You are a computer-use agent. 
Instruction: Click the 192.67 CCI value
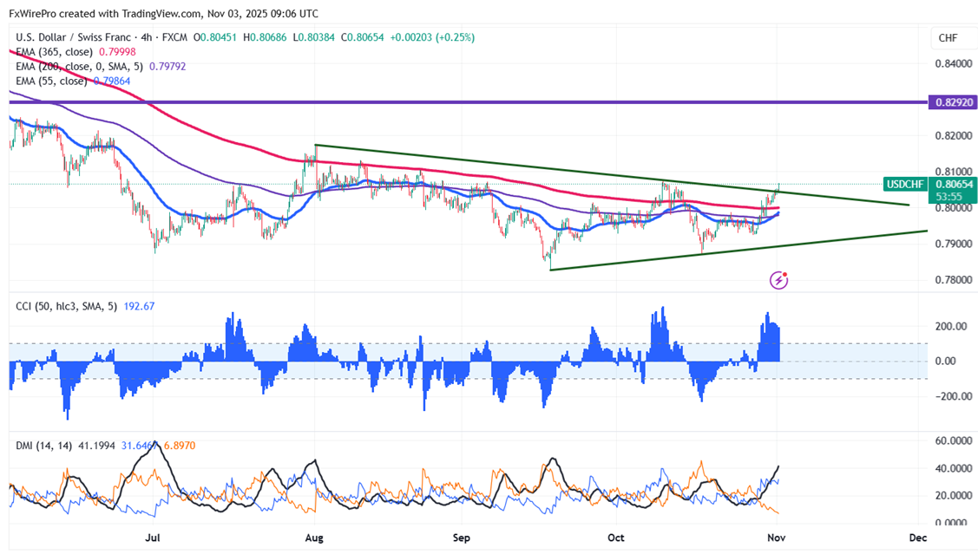[x=139, y=306]
